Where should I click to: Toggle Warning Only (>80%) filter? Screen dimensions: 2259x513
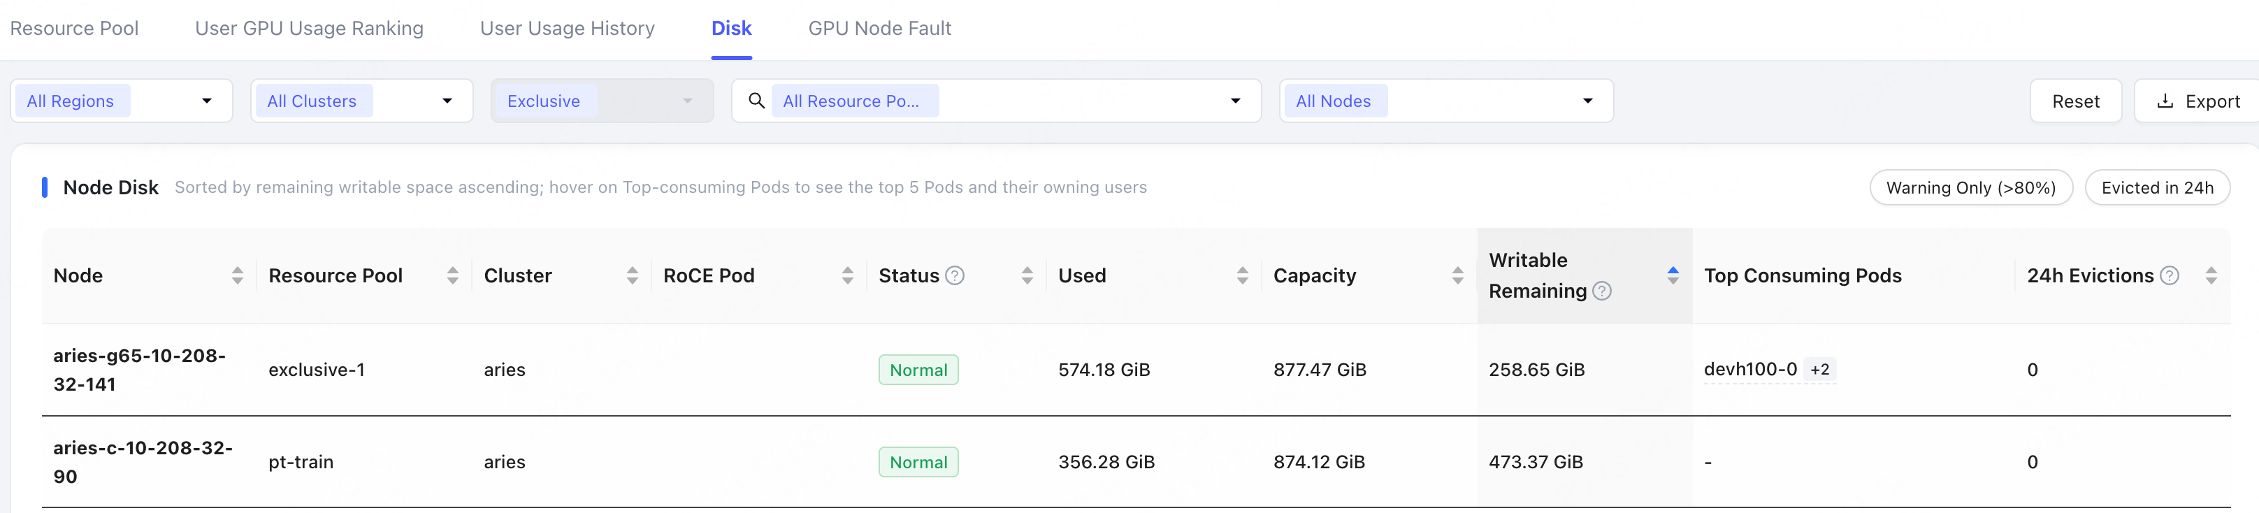pos(1970,188)
